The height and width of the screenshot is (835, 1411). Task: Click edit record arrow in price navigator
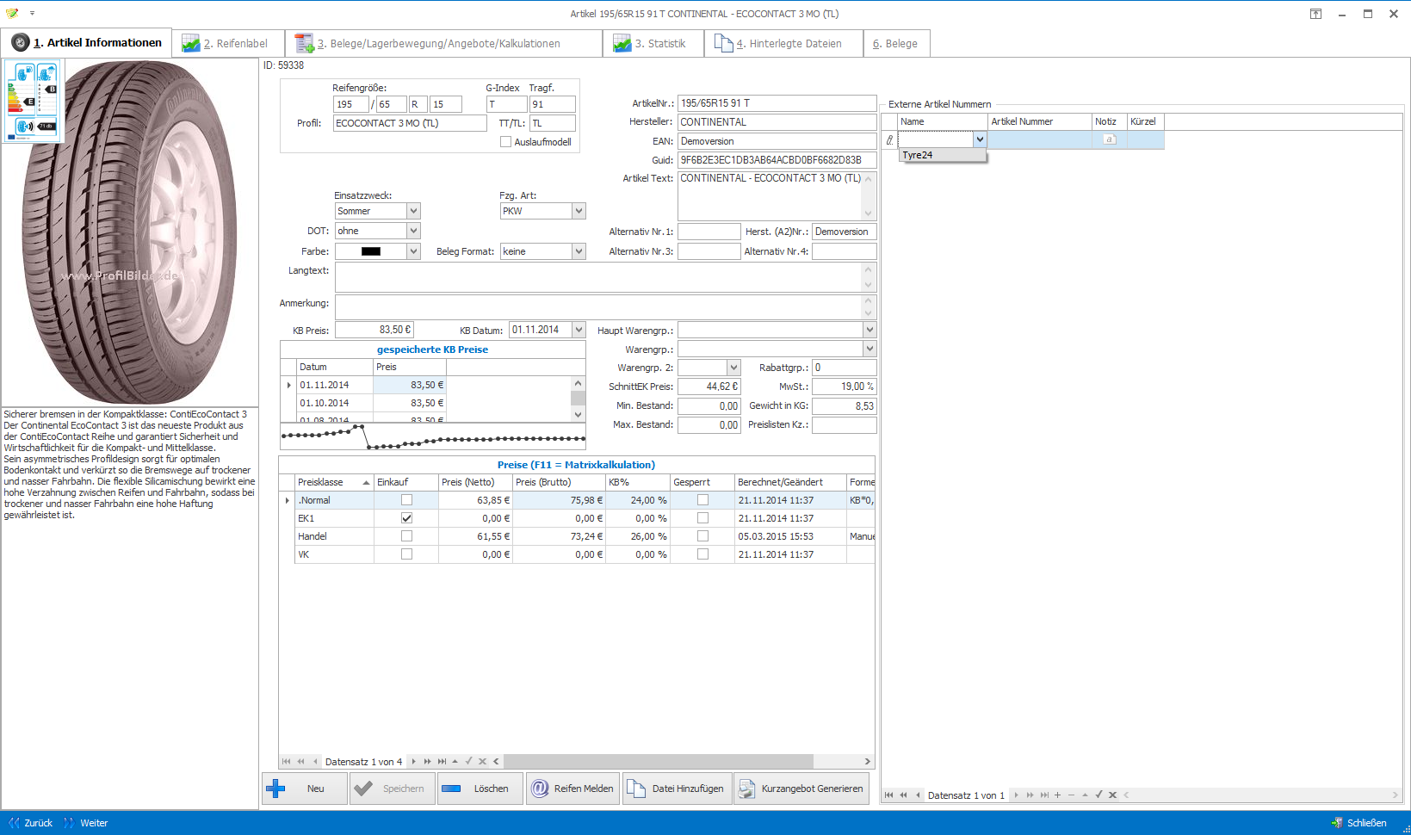click(x=455, y=762)
